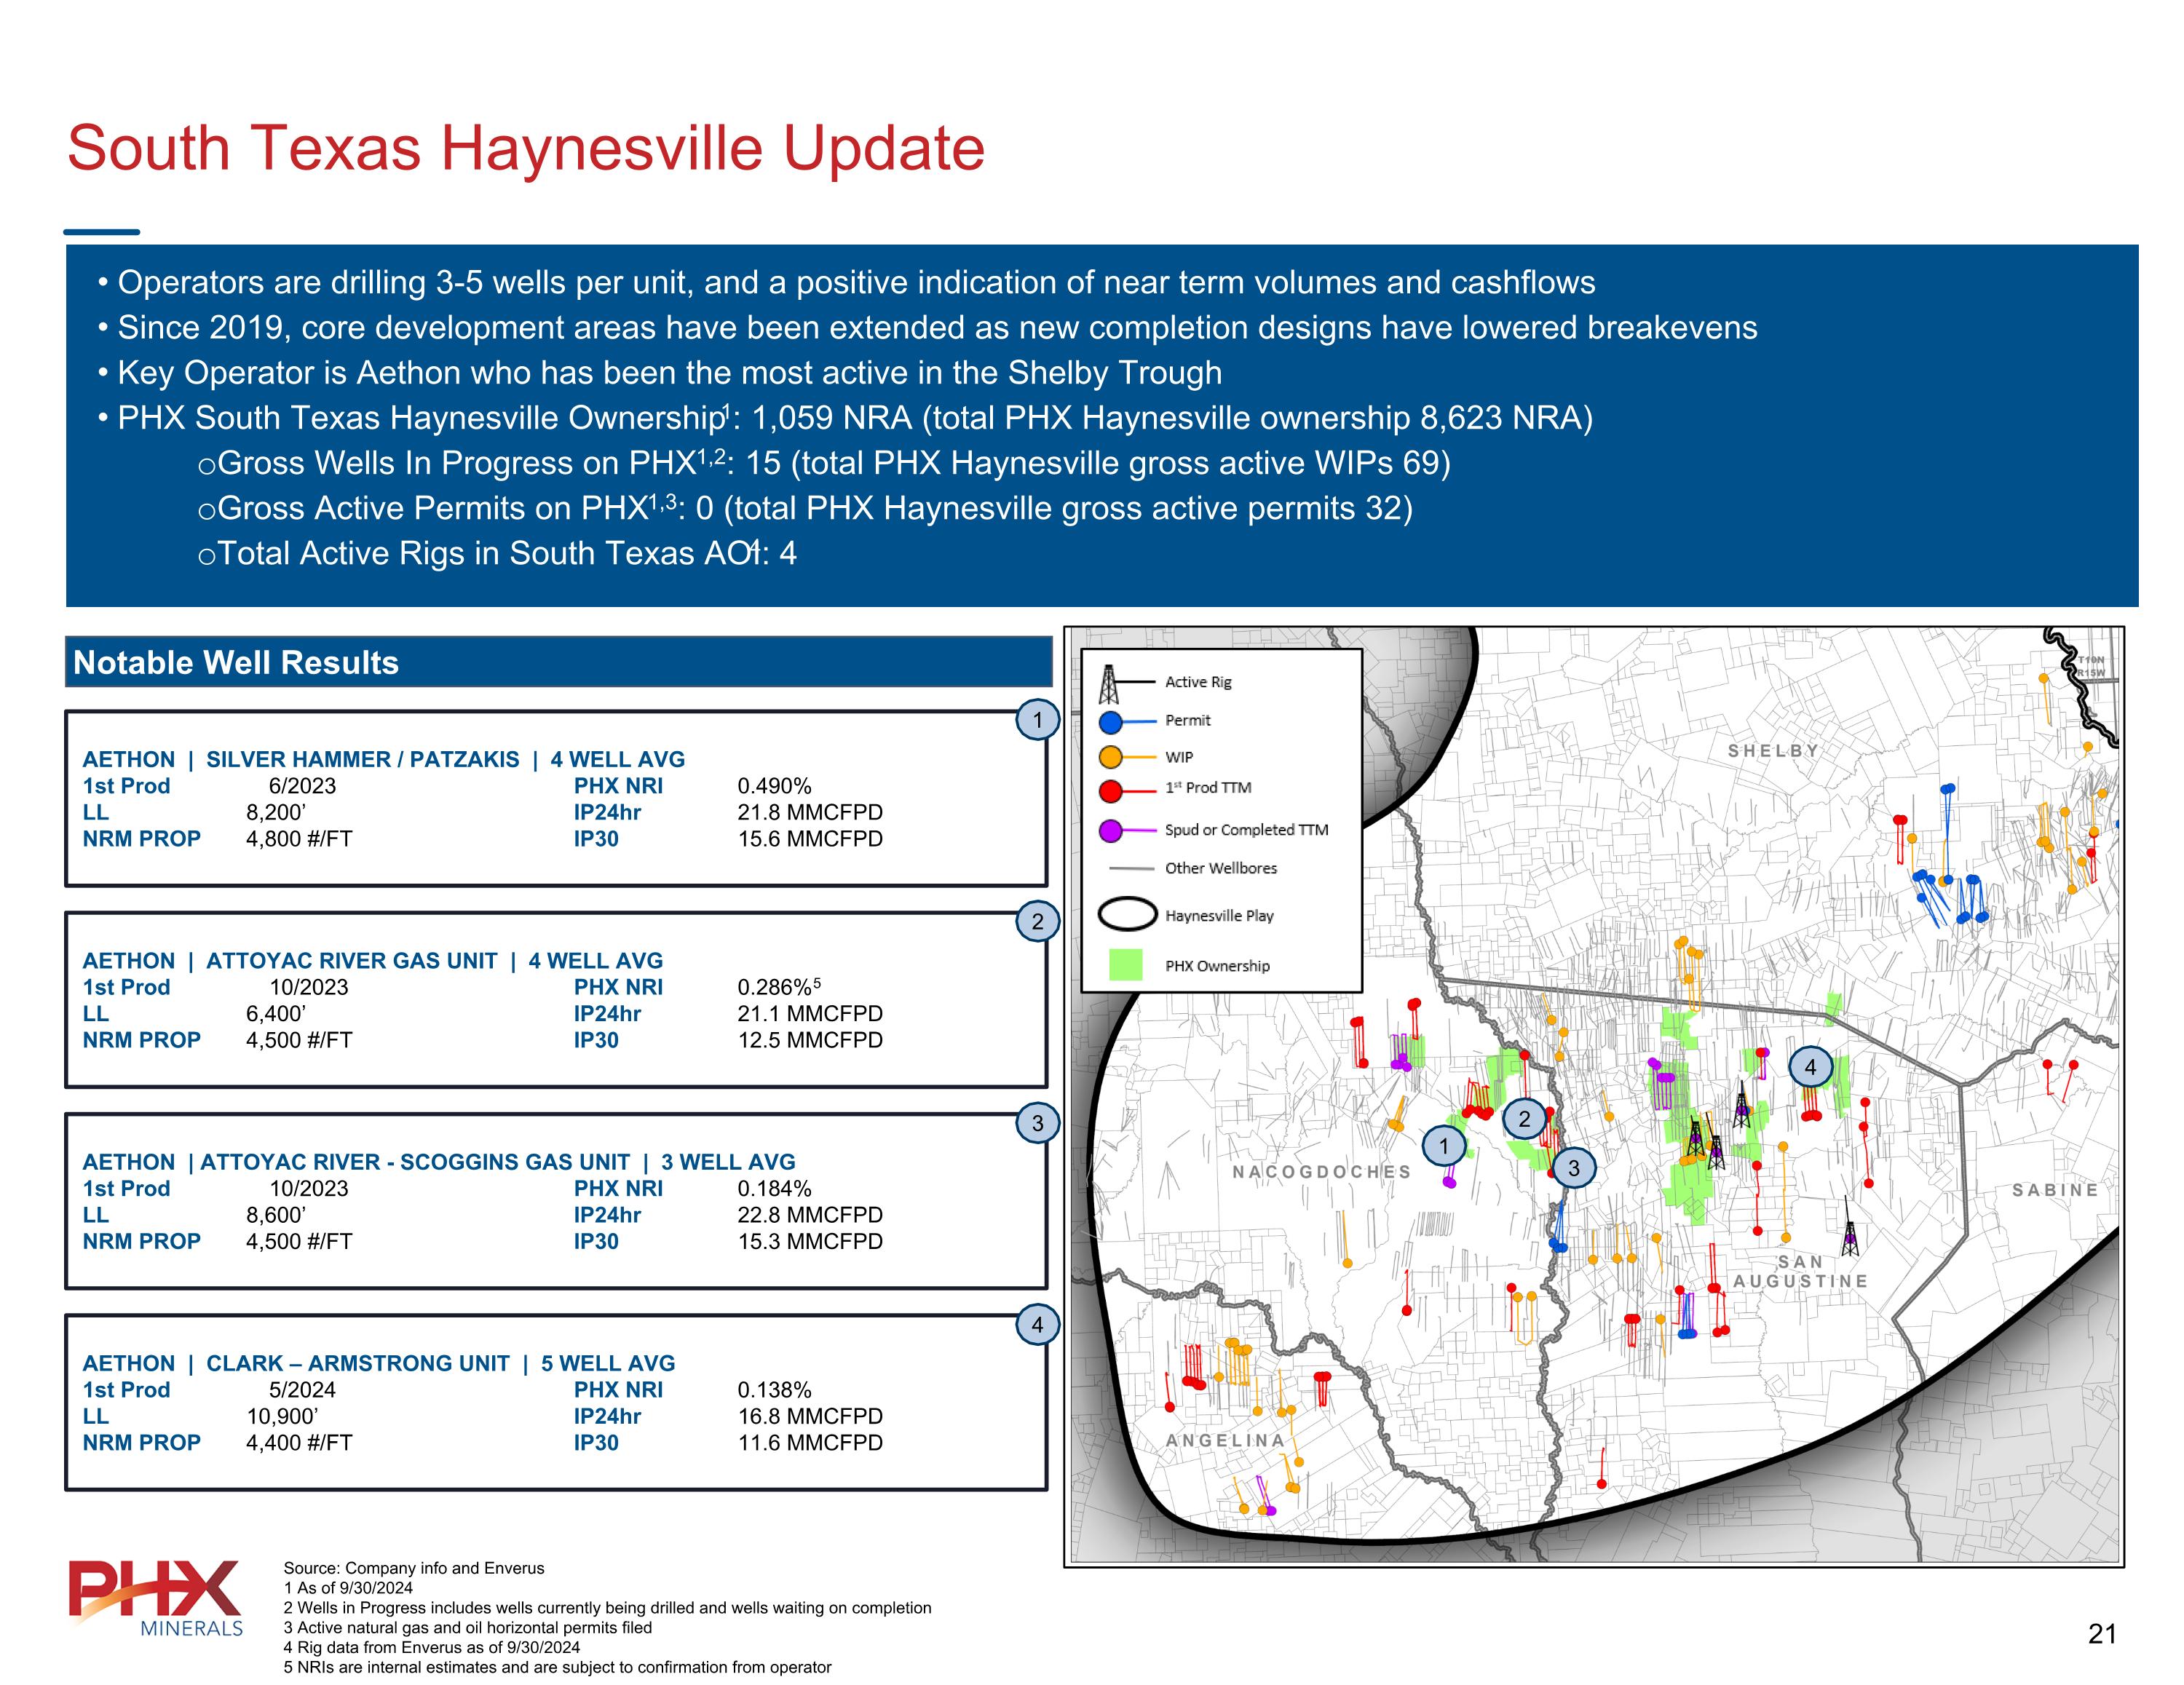Click the Active Rig derrick legend icon

click(1109, 684)
